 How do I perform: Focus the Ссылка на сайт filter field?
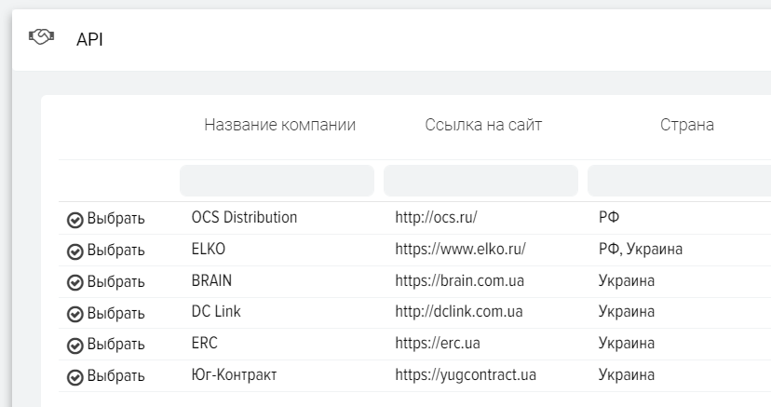point(480,181)
